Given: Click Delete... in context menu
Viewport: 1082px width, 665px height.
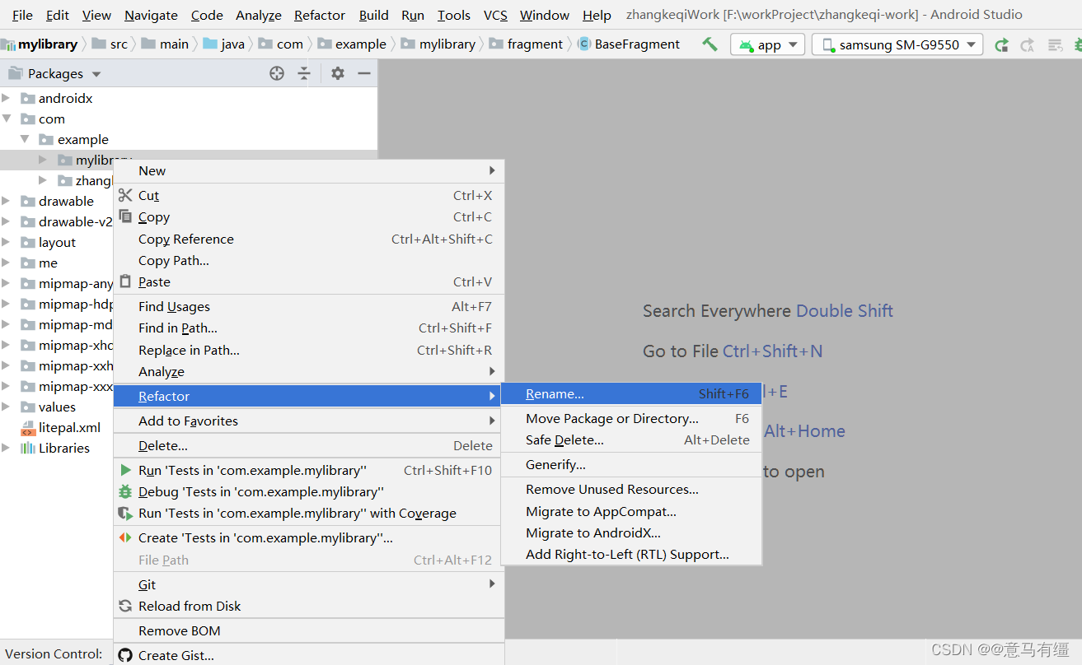Looking at the screenshot, I should click(x=308, y=445).
